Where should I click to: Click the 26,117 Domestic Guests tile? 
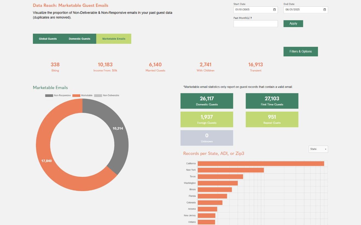pyautogui.click(x=207, y=101)
